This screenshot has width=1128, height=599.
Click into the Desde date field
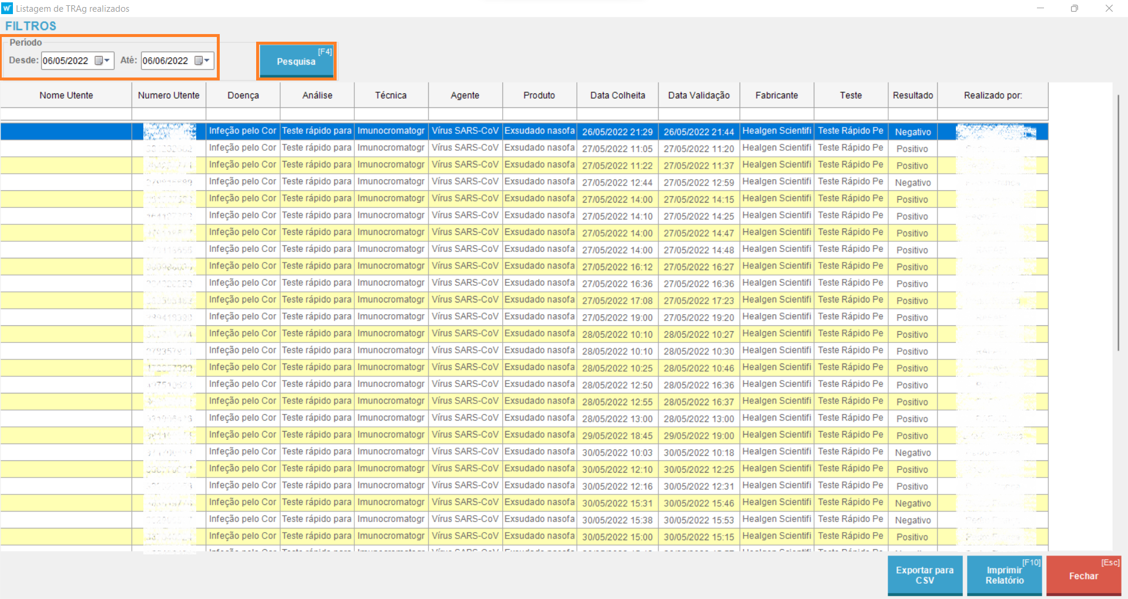66,60
